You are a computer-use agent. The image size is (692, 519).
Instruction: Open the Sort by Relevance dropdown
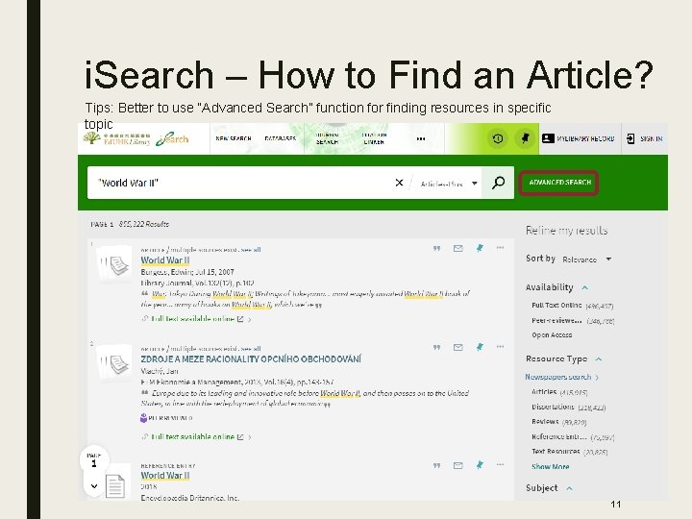coord(587,259)
